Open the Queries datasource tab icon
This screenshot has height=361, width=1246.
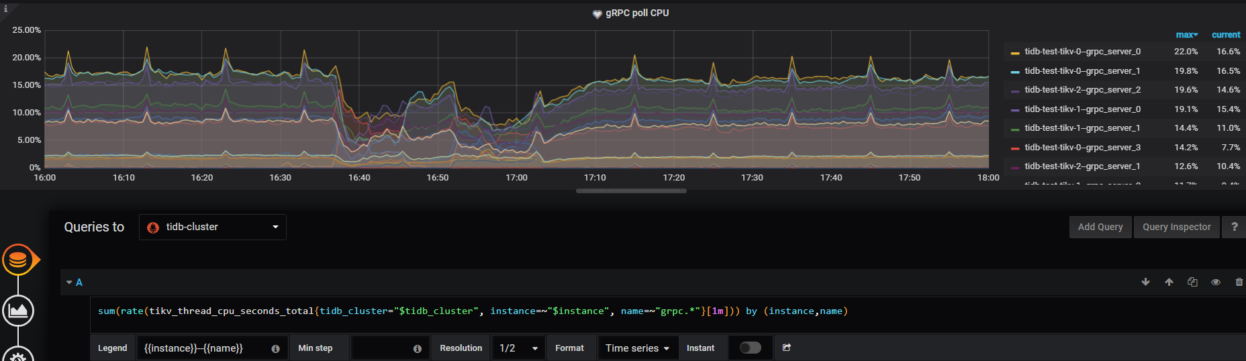(x=18, y=260)
